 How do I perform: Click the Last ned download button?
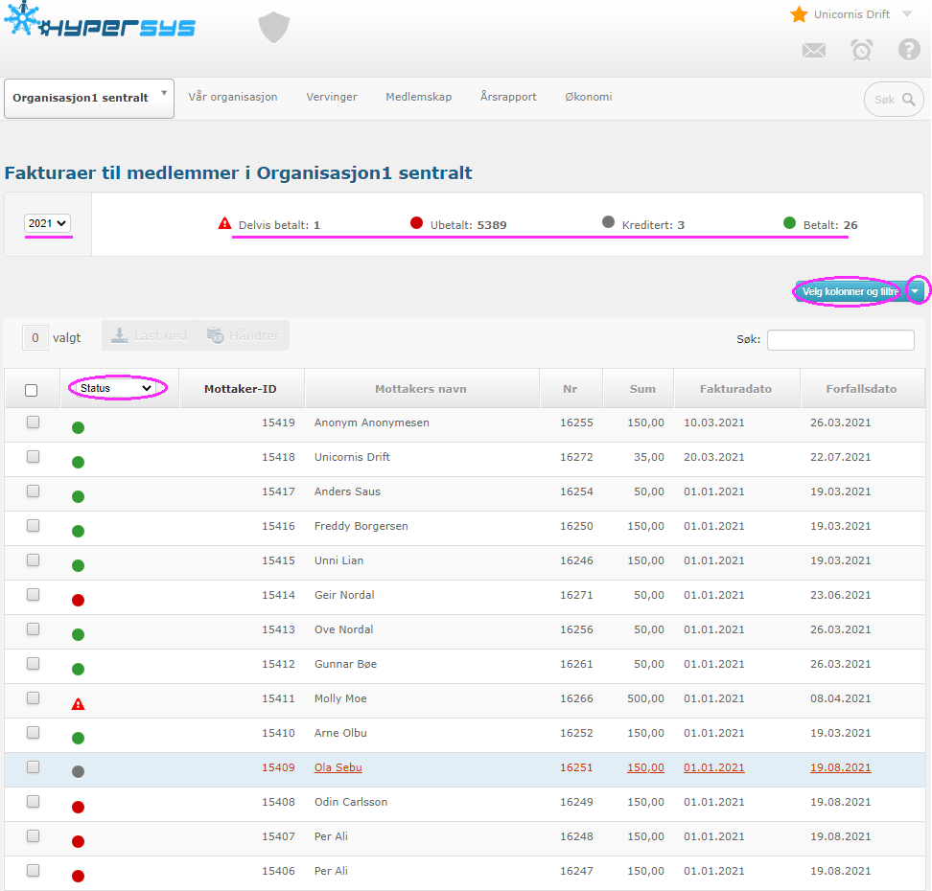[x=150, y=335]
